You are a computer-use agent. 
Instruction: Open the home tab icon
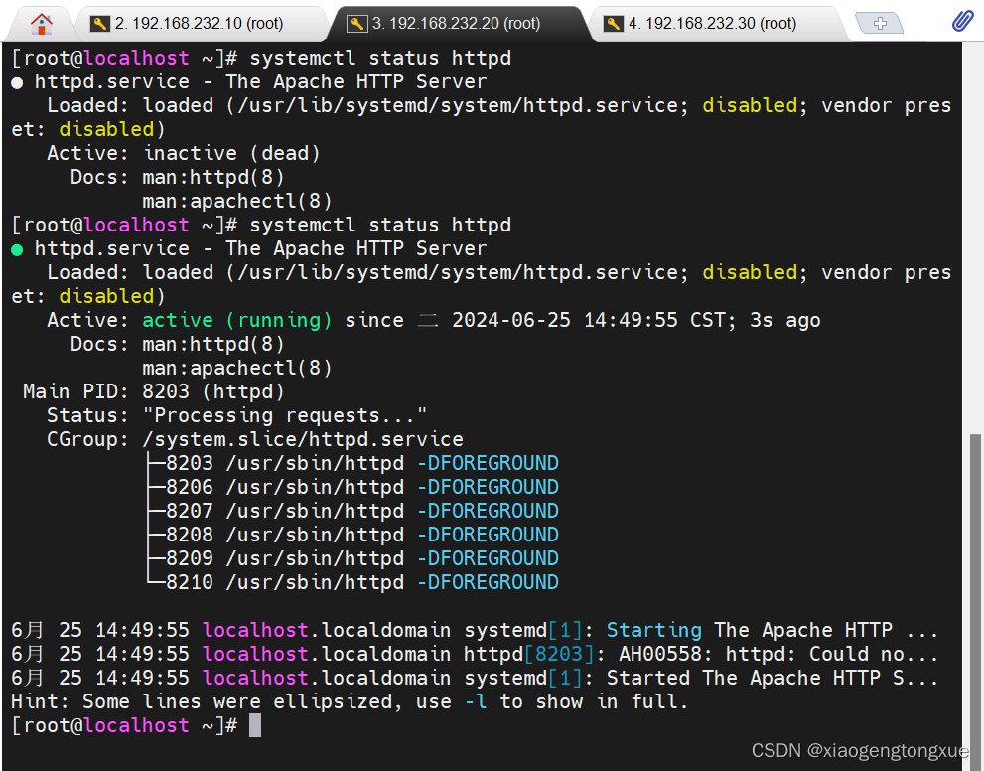pos(42,24)
